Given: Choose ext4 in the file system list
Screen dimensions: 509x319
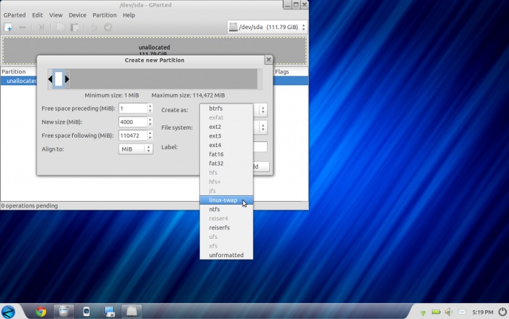Looking at the screenshot, I should [215, 145].
